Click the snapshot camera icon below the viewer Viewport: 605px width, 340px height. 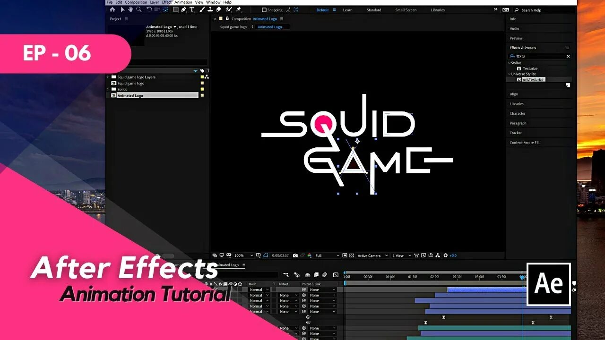pos(295,255)
